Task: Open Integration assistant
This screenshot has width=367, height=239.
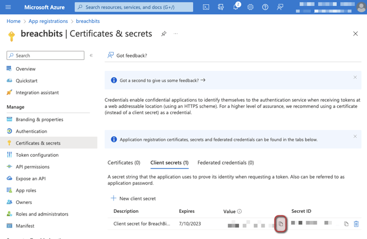Action: click(37, 92)
